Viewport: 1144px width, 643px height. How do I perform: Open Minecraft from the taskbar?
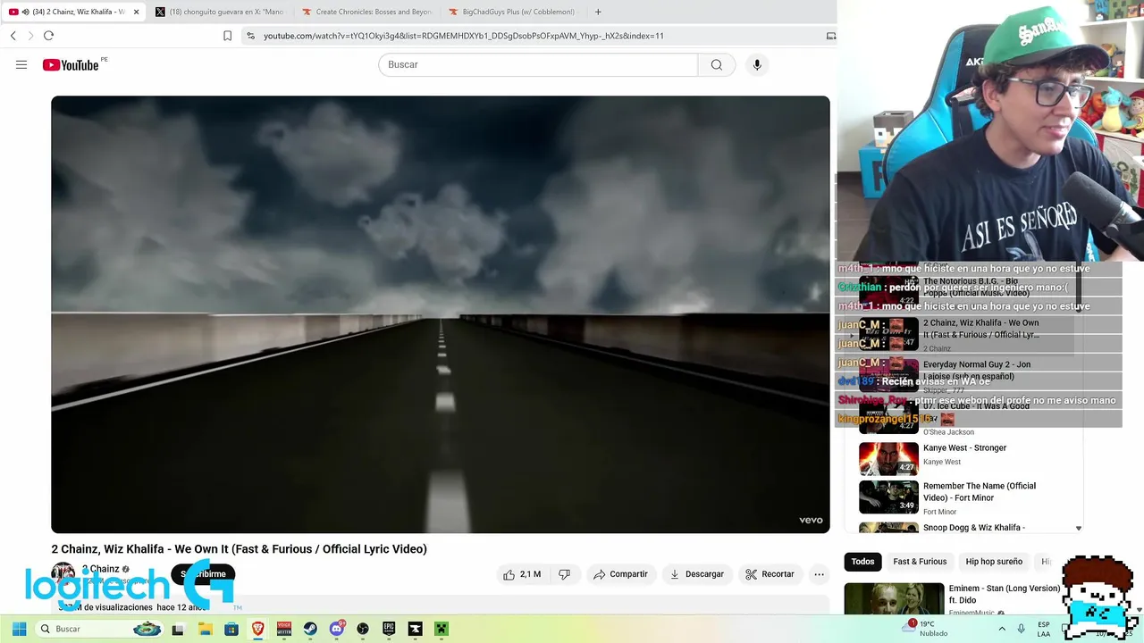(442, 630)
